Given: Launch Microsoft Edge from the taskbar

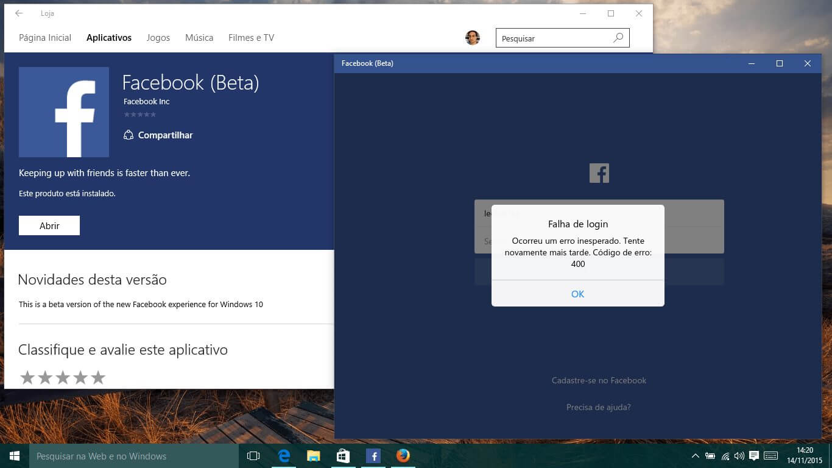Looking at the screenshot, I should pyautogui.click(x=284, y=456).
